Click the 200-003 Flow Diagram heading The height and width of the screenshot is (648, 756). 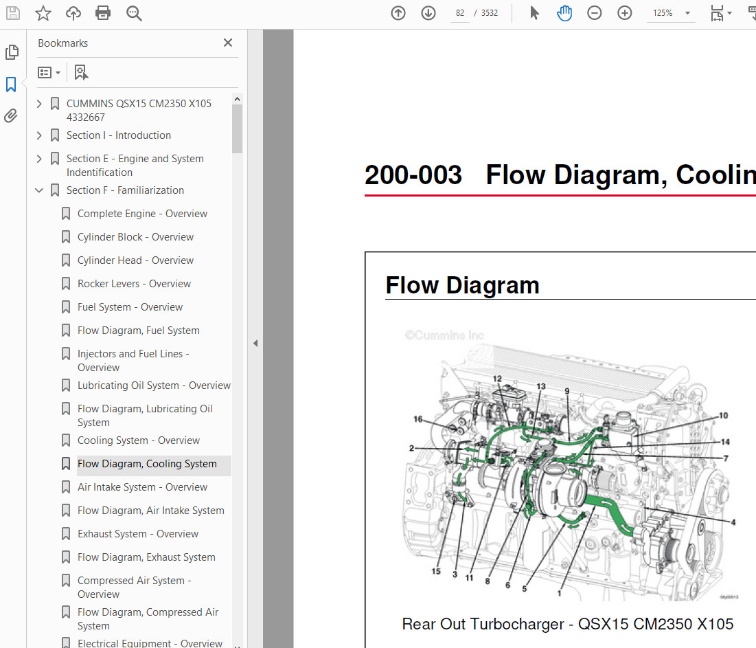point(560,175)
